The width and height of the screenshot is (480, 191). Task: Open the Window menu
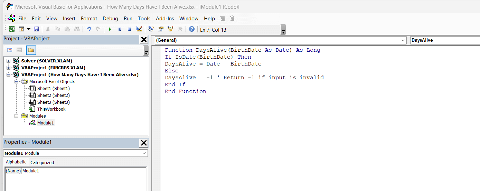pyautogui.click(x=189, y=19)
